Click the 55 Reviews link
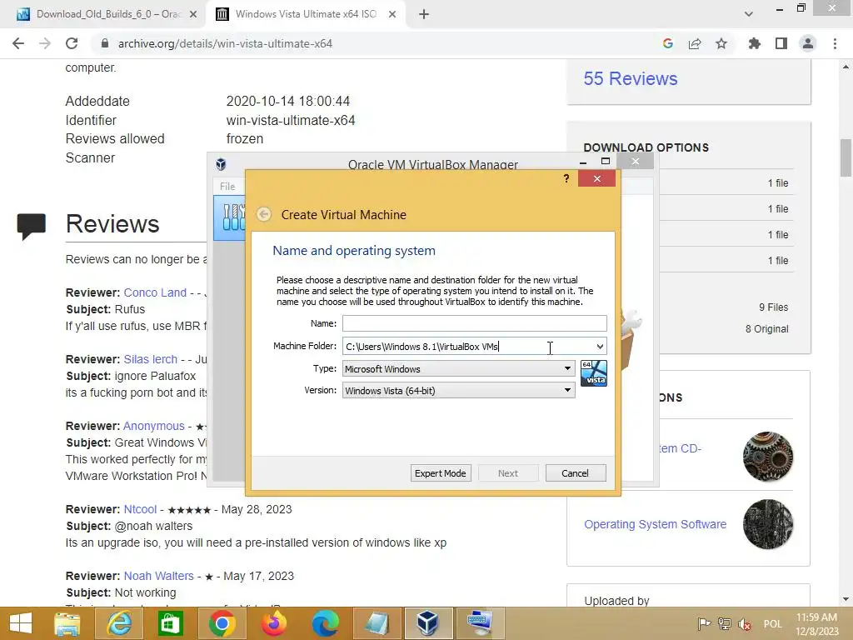 631,79
